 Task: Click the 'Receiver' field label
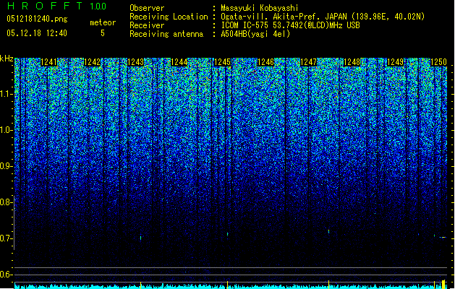pyautogui.click(x=147, y=25)
